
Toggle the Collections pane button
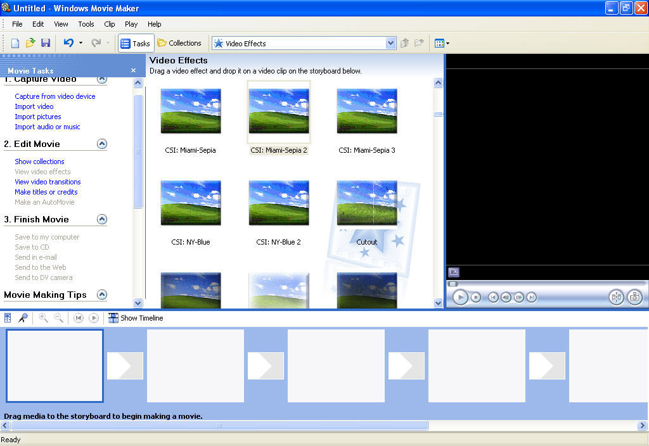coord(179,43)
